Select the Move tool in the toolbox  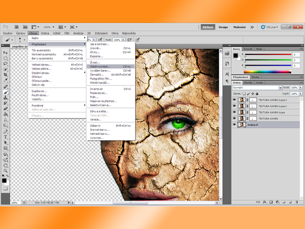(x=5, y=52)
